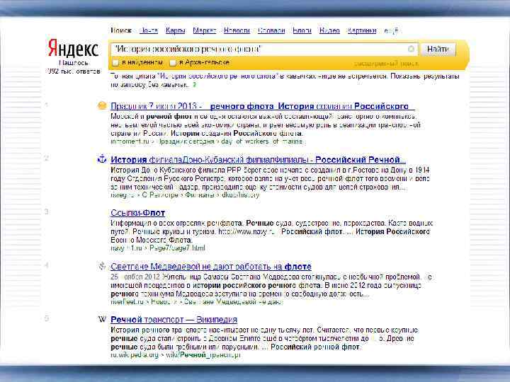510x382 pixels.
Task: Open the Блоги tab
Action: 302,30
